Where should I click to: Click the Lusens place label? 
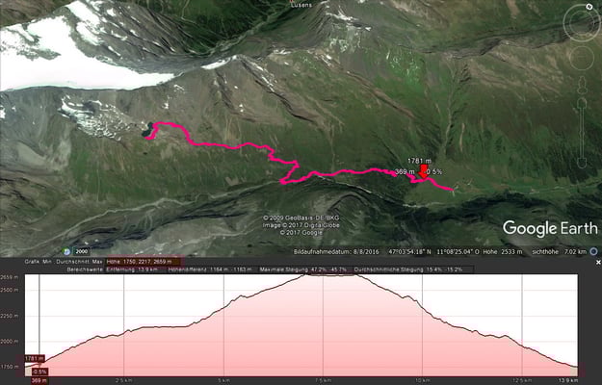click(301, 5)
